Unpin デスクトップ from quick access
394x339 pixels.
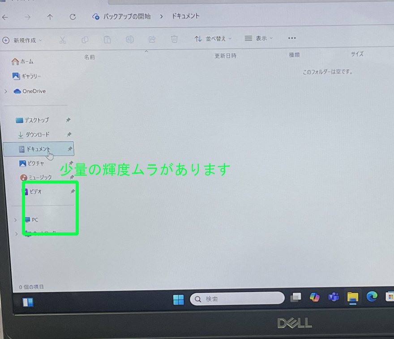pyautogui.click(x=69, y=120)
